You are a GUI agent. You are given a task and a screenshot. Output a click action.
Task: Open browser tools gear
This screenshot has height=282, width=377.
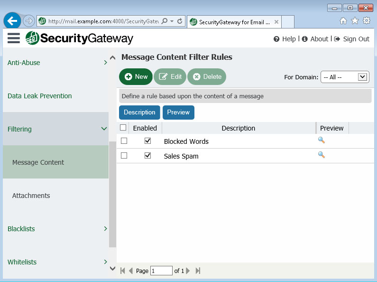pos(367,21)
